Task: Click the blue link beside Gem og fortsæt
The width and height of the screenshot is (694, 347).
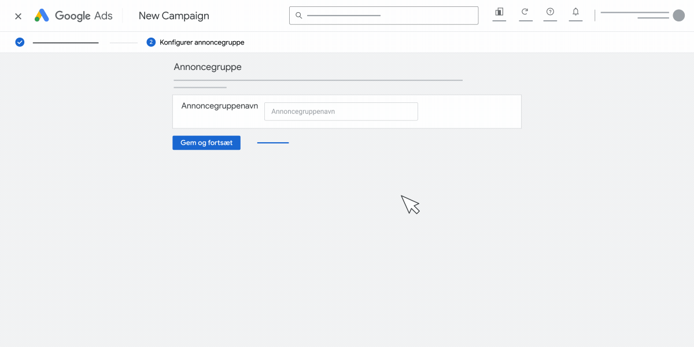Action: pyautogui.click(x=273, y=143)
